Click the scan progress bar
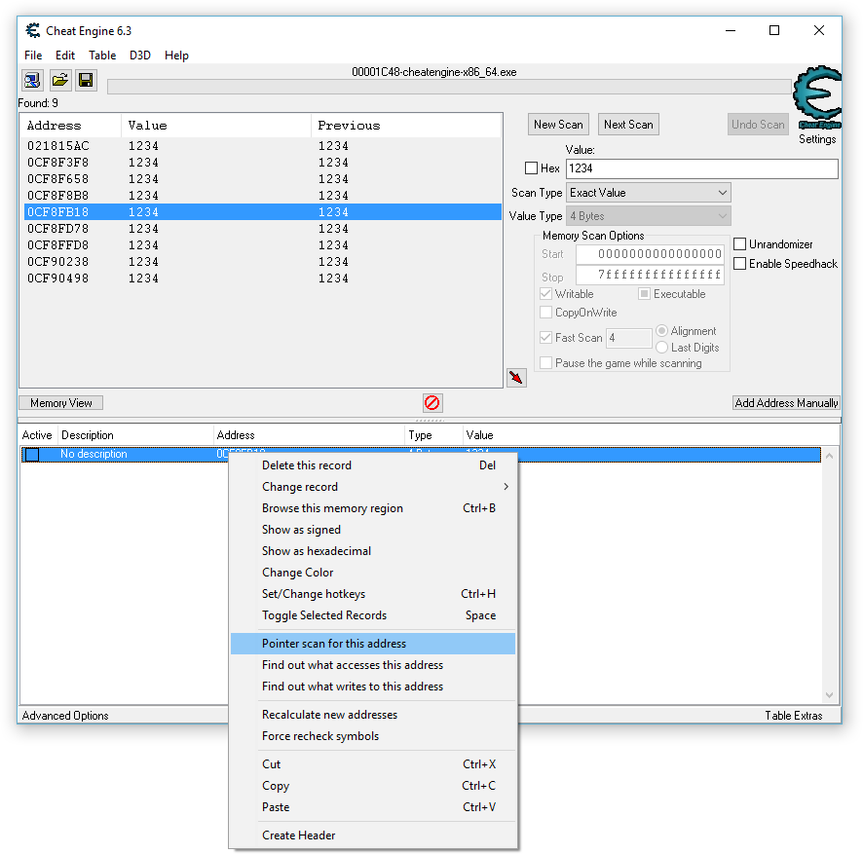The width and height of the screenshot is (863, 854). pos(449,87)
